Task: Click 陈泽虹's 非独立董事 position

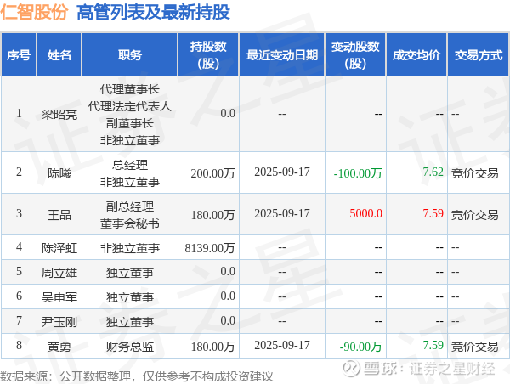Action: [130, 248]
